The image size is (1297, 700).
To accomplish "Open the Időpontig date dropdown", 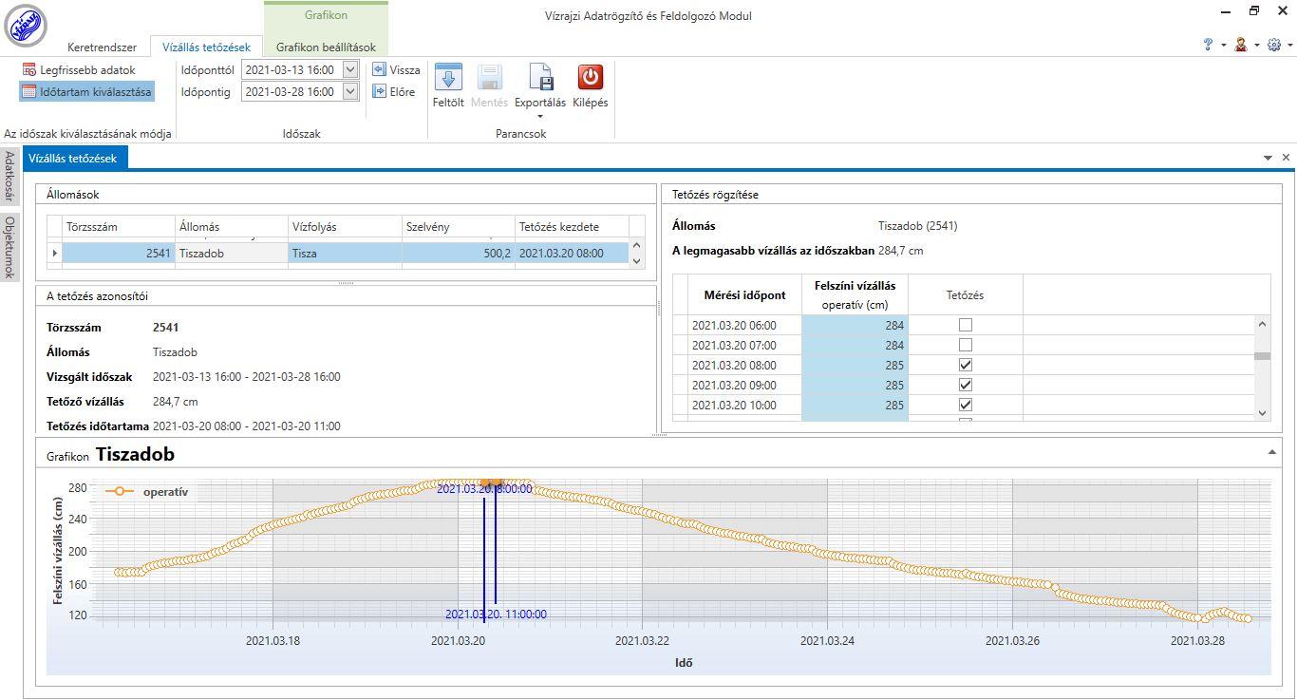I will pos(350,91).
